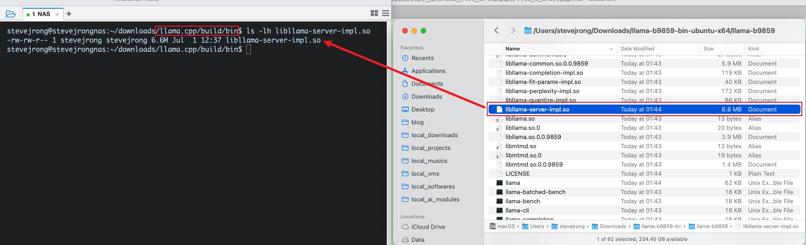Close the 1 NAS terminal tab
This screenshot has width=806, height=245.
tap(57, 15)
